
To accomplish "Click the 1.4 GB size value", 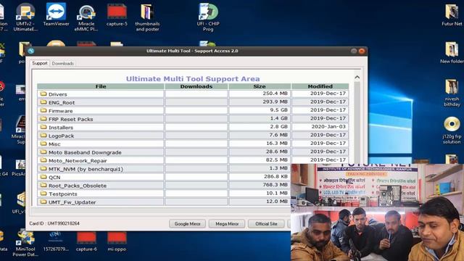I will pyautogui.click(x=278, y=118).
